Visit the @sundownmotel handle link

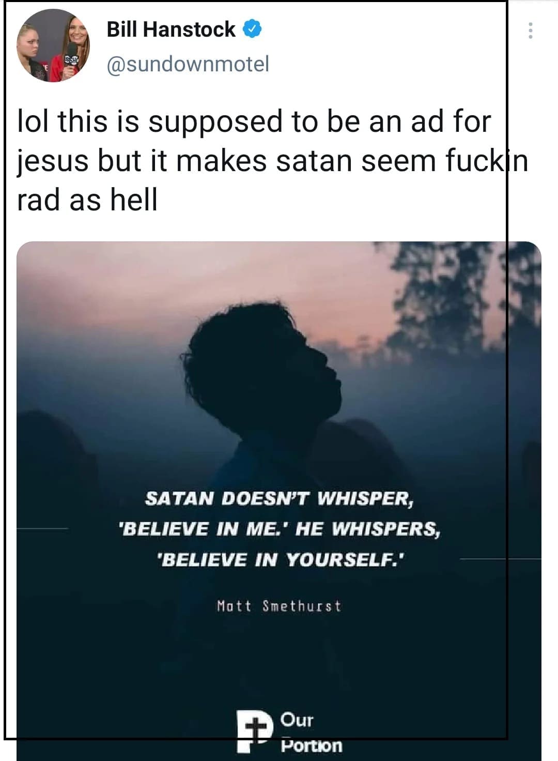(x=188, y=64)
